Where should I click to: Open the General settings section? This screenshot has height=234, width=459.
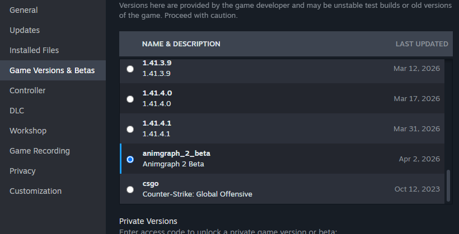[x=24, y=10]
